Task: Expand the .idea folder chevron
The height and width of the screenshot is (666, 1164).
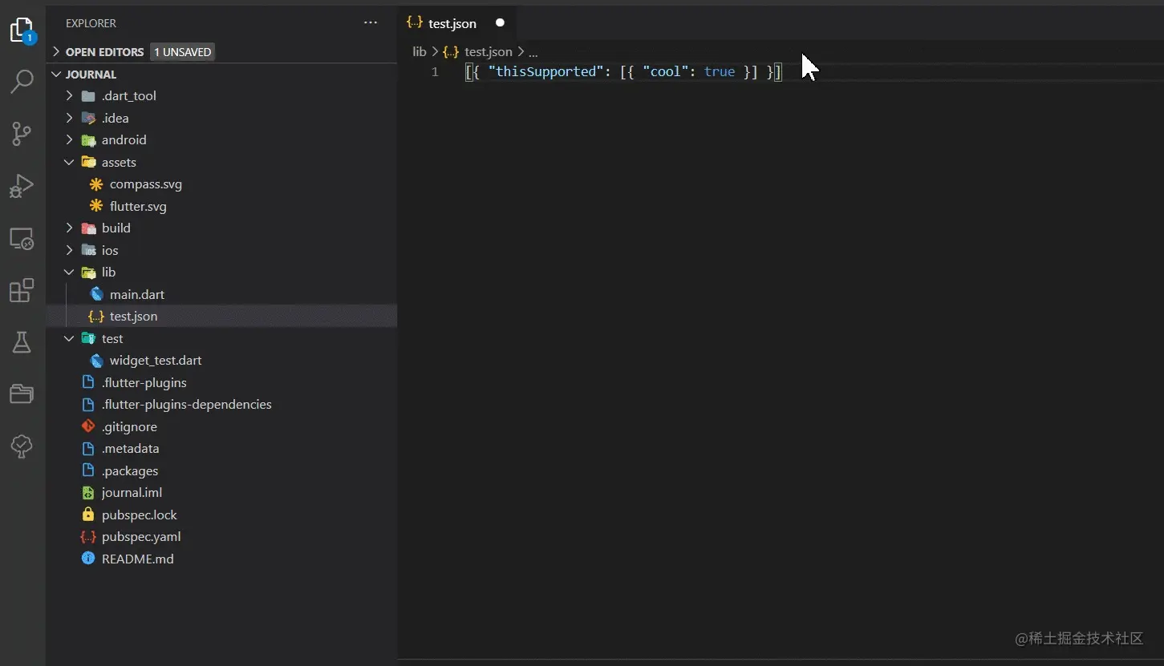Action: [x=69, y=118]
